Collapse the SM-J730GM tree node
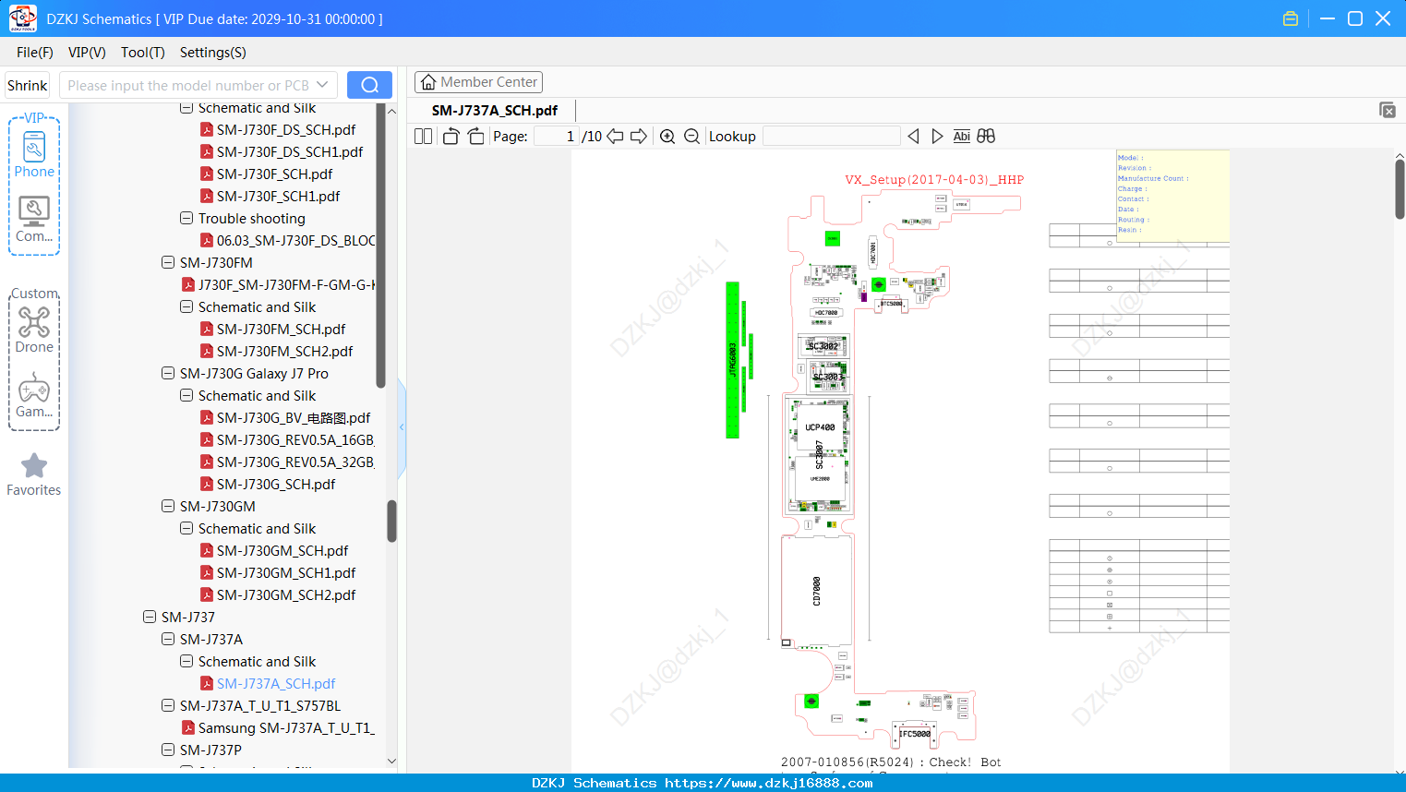1406x792 pixels. click(168, 507)
